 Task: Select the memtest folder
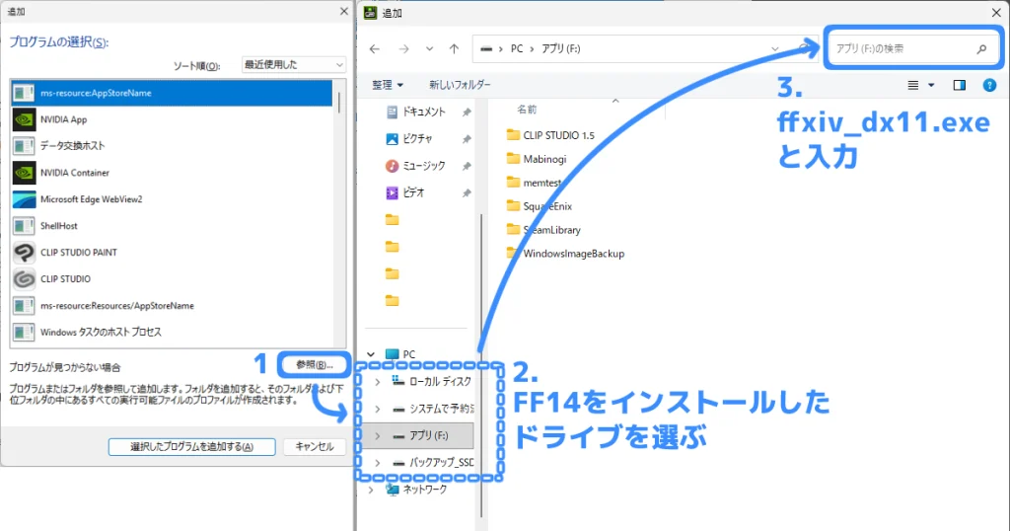pos(534,183)
